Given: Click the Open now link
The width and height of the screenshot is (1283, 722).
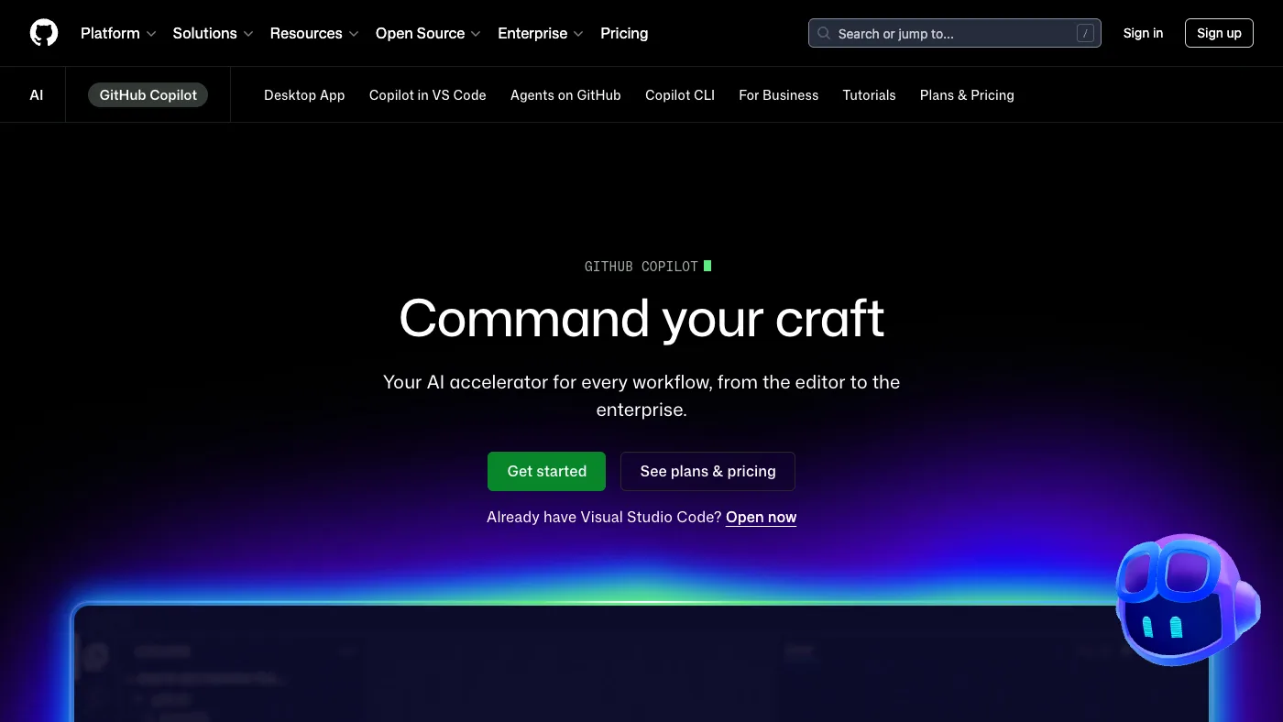Looking at the screenshot, I should click(761, 517).
